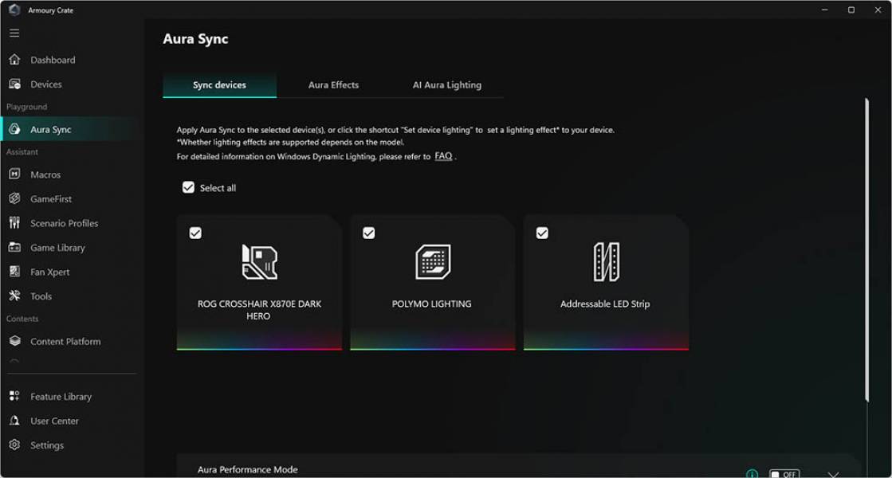Click the ROG Crosshair motherboard icon
892x478 pixels.
[259, 262]
